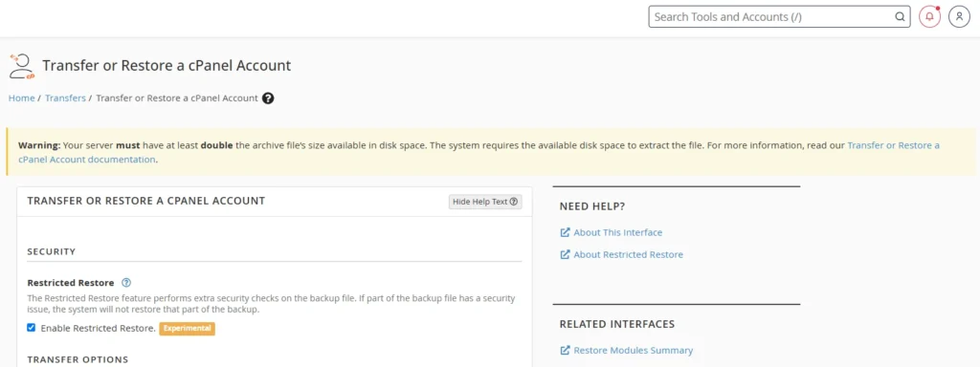The height and width of the screenshot is (367, 980).
Task: Click the breadcrumb help question mark icon
Action: 268,98
